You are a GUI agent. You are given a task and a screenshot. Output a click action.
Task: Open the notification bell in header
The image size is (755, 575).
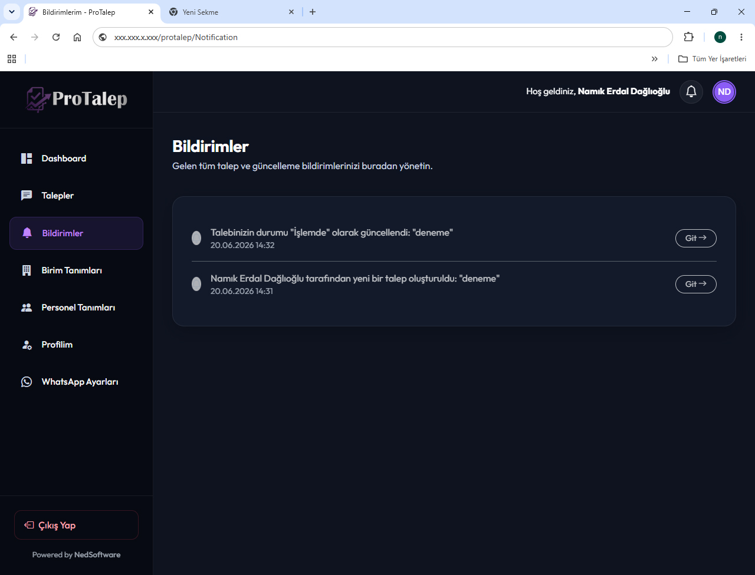tap(691, 92)
